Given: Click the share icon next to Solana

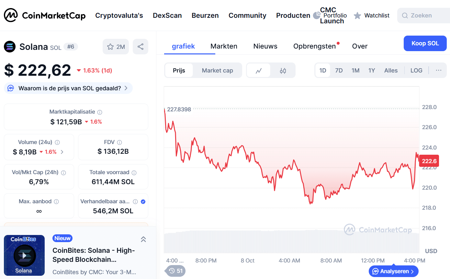Looking at the screenshot, I should click(x=141, y=47).
